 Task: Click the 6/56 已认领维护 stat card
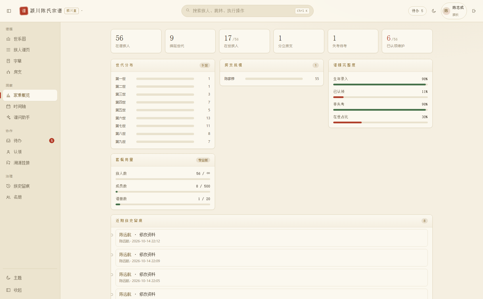click(x=407, y=41)
